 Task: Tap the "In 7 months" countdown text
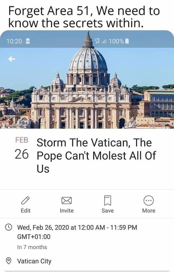(32, 247)
